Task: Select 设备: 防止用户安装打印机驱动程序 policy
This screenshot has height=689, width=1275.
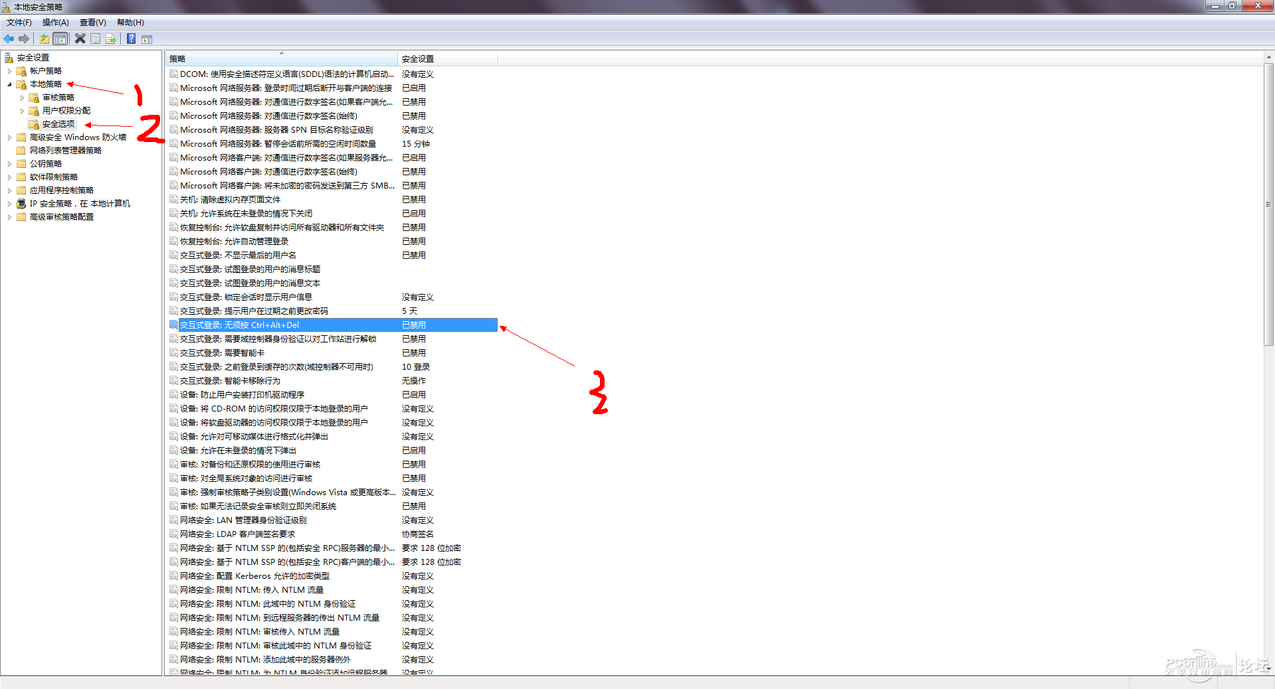Action: (242, 394)
